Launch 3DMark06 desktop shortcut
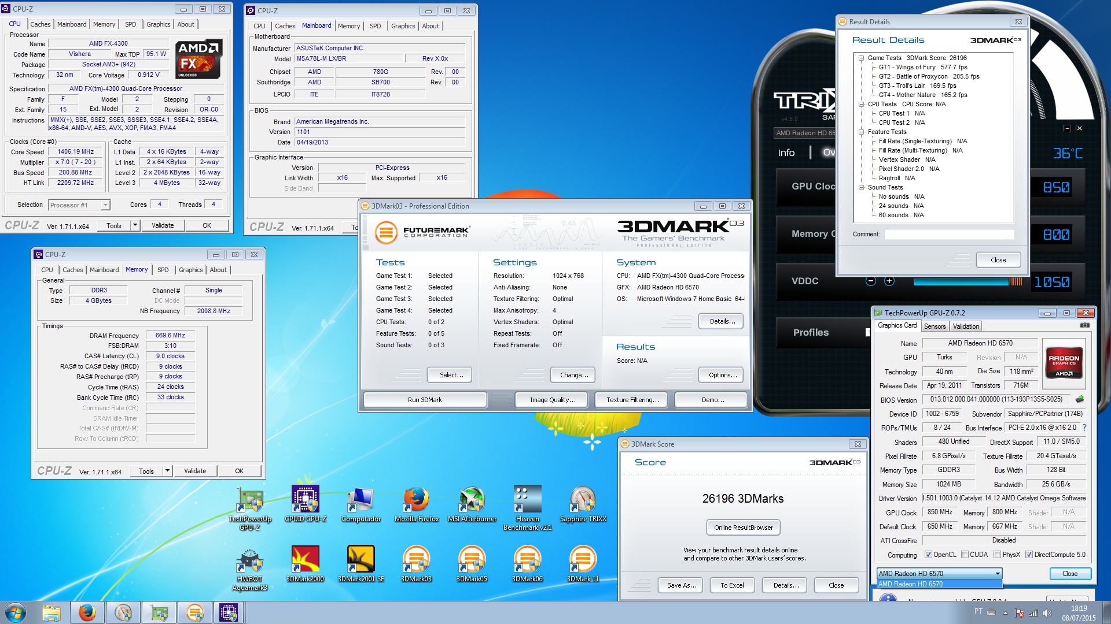Image resolution: width=1111 pixels, height=624 pixels. click(528, 564)
